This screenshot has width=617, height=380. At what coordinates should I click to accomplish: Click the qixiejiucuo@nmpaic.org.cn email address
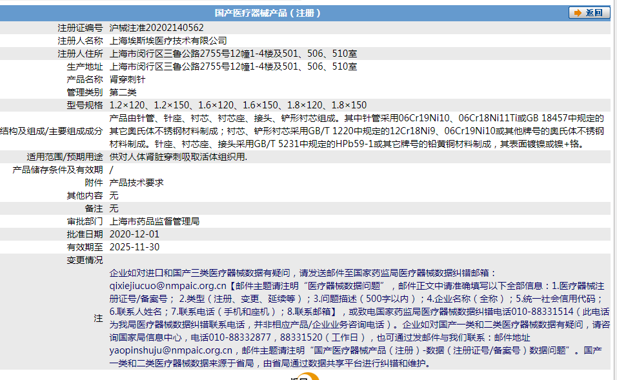(167, 283)
